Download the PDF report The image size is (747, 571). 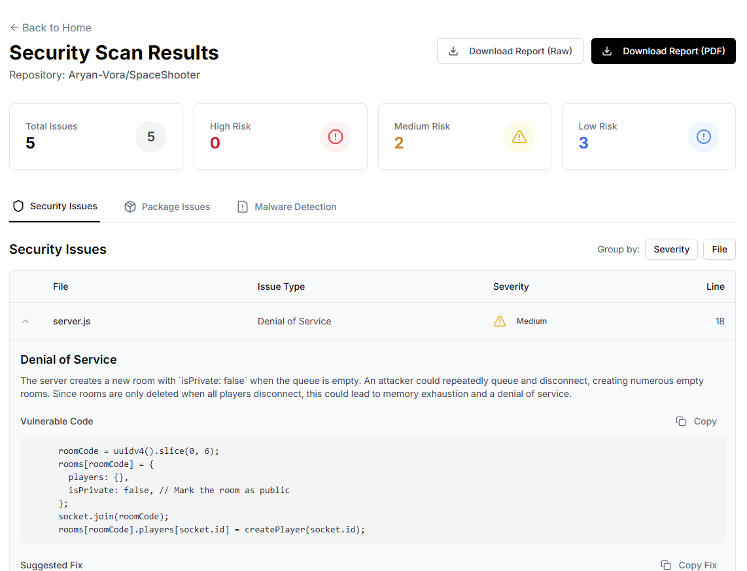point(663,51)
